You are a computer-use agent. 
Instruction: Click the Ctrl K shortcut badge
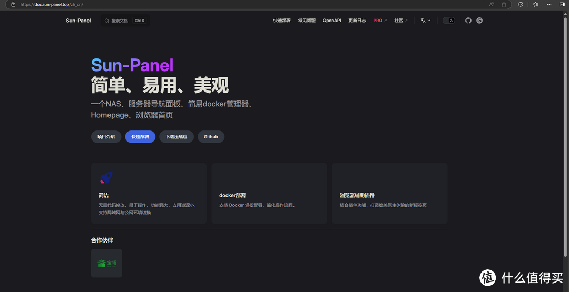[140, 21]
